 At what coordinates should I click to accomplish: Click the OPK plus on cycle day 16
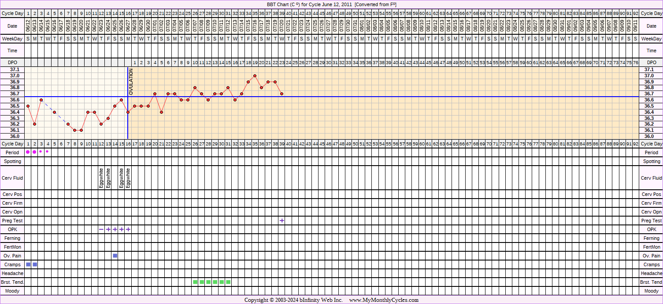(128, 229)
